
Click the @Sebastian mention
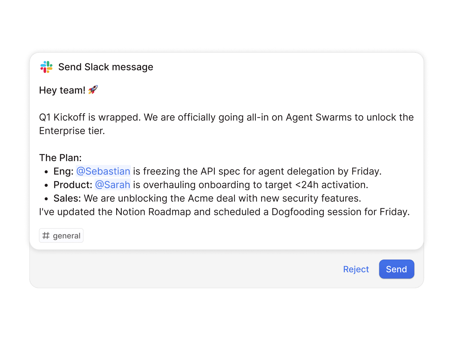(x=103, y=171)
